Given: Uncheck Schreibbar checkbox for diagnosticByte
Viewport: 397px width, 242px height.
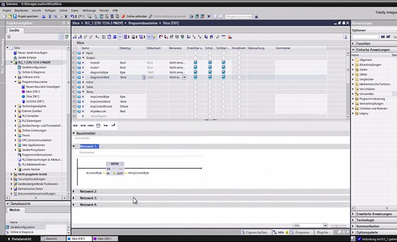Looking at the screenshot, I should 210,72.
